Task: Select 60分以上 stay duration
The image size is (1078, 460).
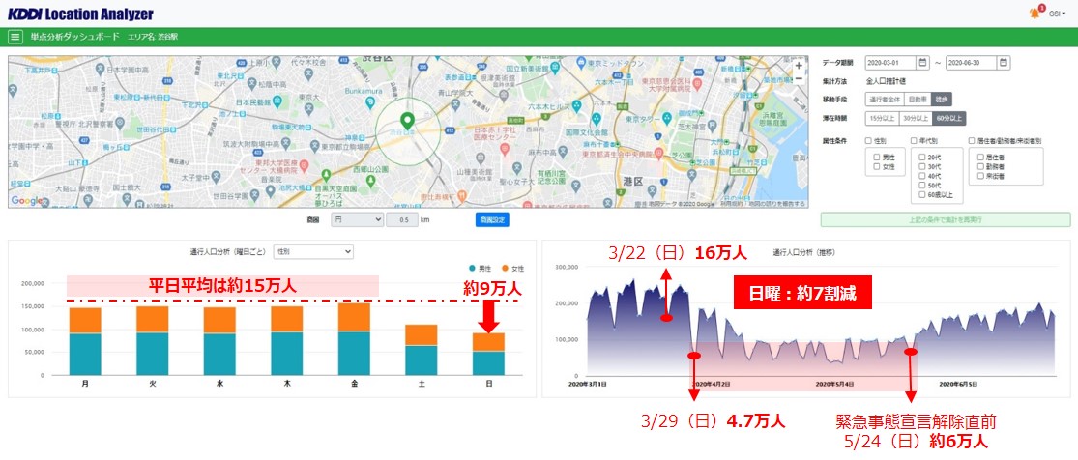Action: [x=949, y=118]
